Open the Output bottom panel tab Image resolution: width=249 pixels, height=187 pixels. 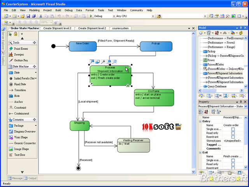(x=30, y=178)
